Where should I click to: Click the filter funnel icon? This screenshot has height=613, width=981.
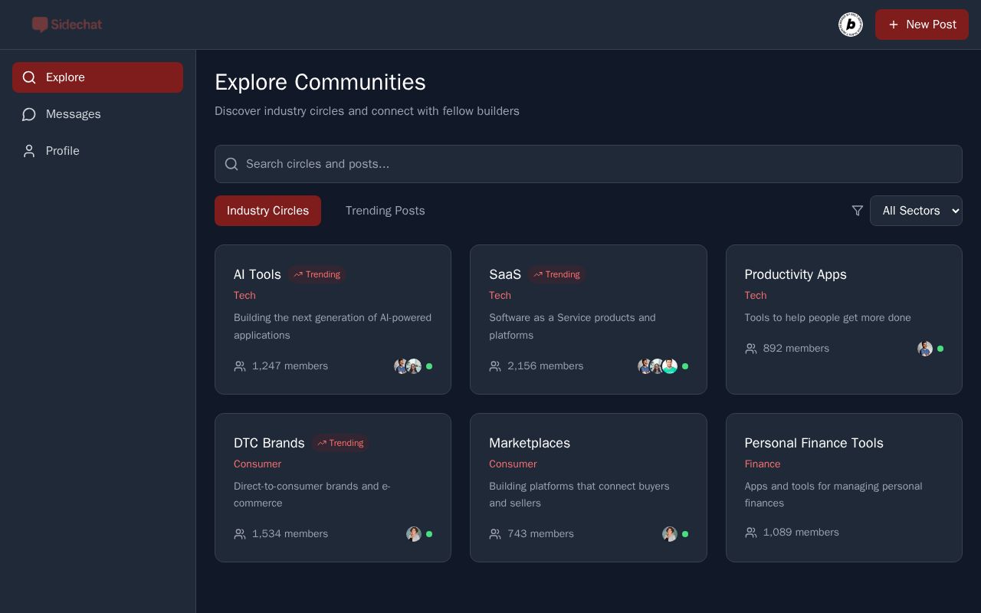point(858,211)
